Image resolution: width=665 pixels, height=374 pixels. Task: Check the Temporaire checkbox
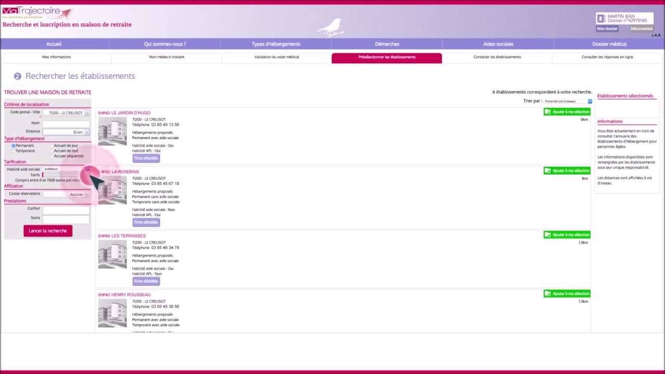[x=14, y=151]
